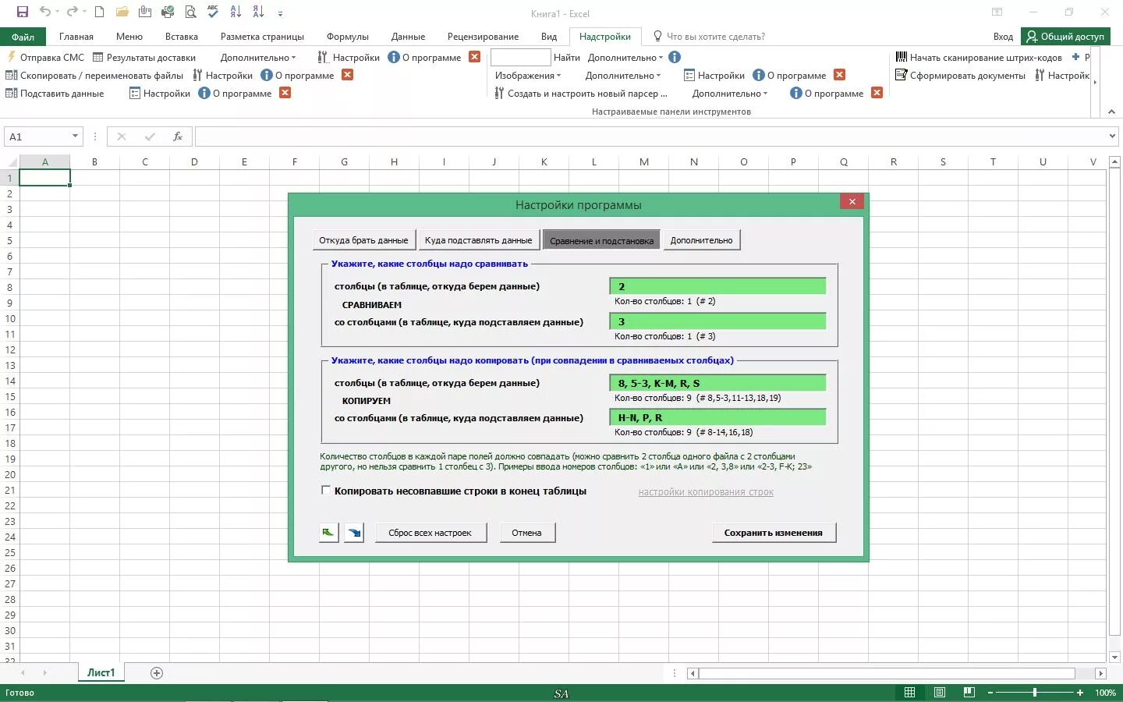The height and width of the screenshot is (702, 1123).
Task: Expand Дополнительно next to Найти
Action: (x=625, y=57)
